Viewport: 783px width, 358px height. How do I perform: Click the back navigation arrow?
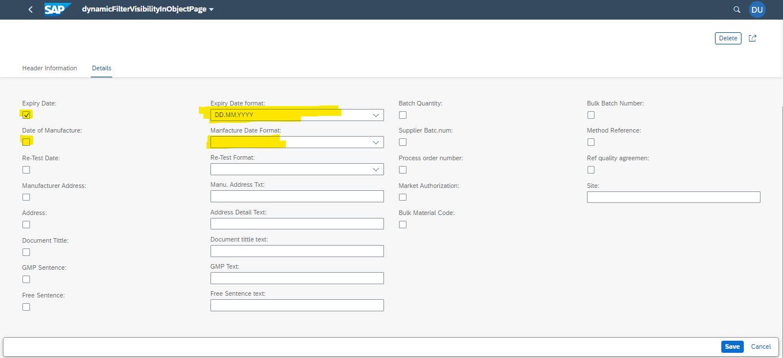(30, 9)
